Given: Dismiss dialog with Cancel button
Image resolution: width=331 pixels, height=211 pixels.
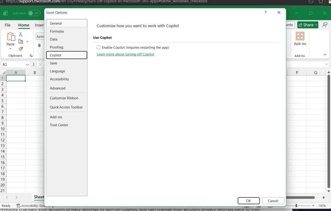Looking at the screenshot, I should point(273,201).
